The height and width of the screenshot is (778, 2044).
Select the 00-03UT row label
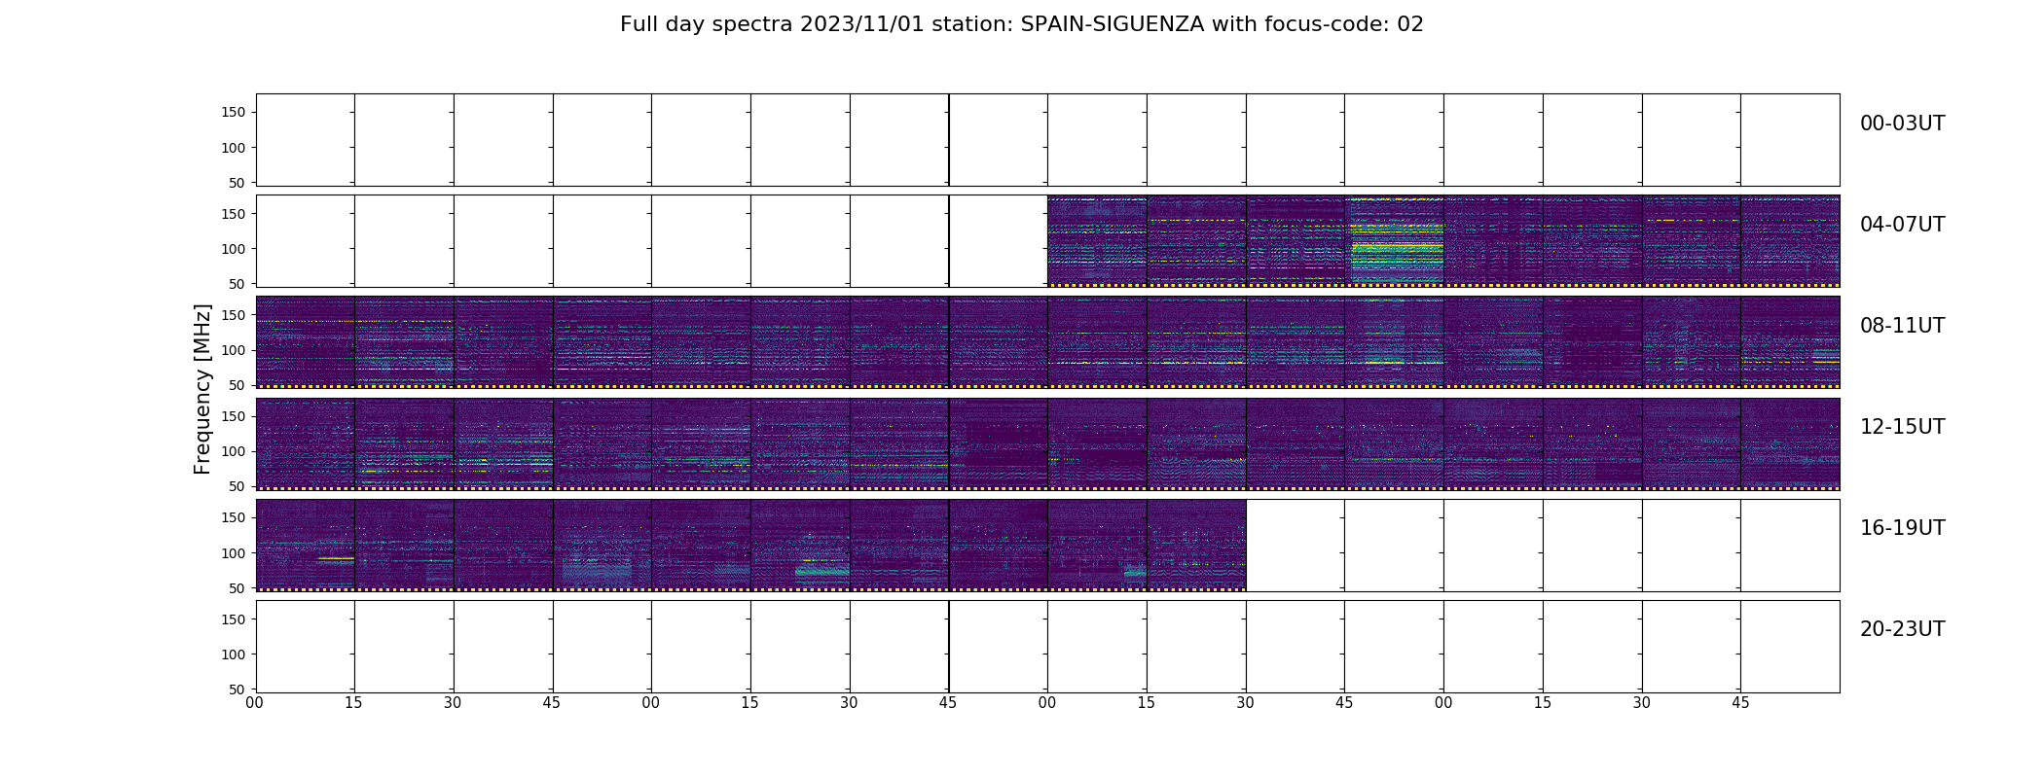click(1902, 124)
